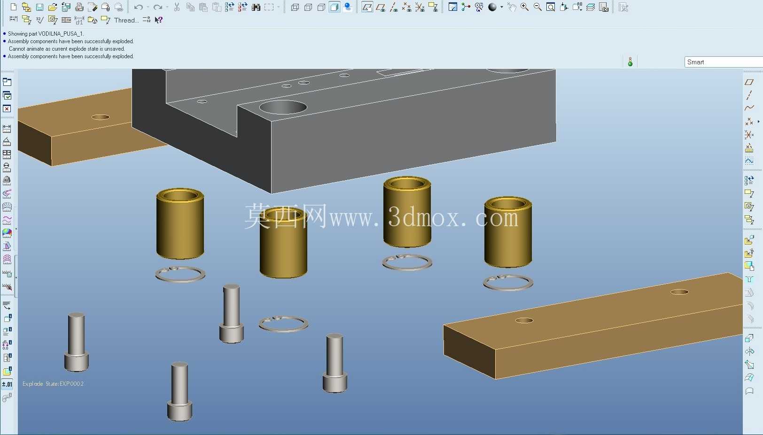This screenshot has width=763, height=435.
Task: Open the view manager
Action: point(604,7)
